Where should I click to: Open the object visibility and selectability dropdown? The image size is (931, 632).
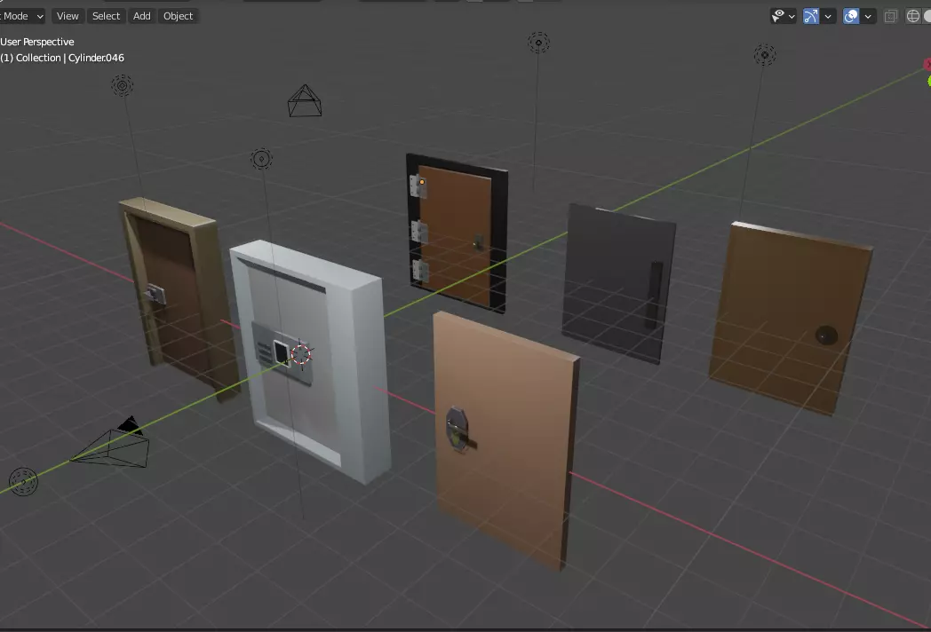[x=783, y=16]
